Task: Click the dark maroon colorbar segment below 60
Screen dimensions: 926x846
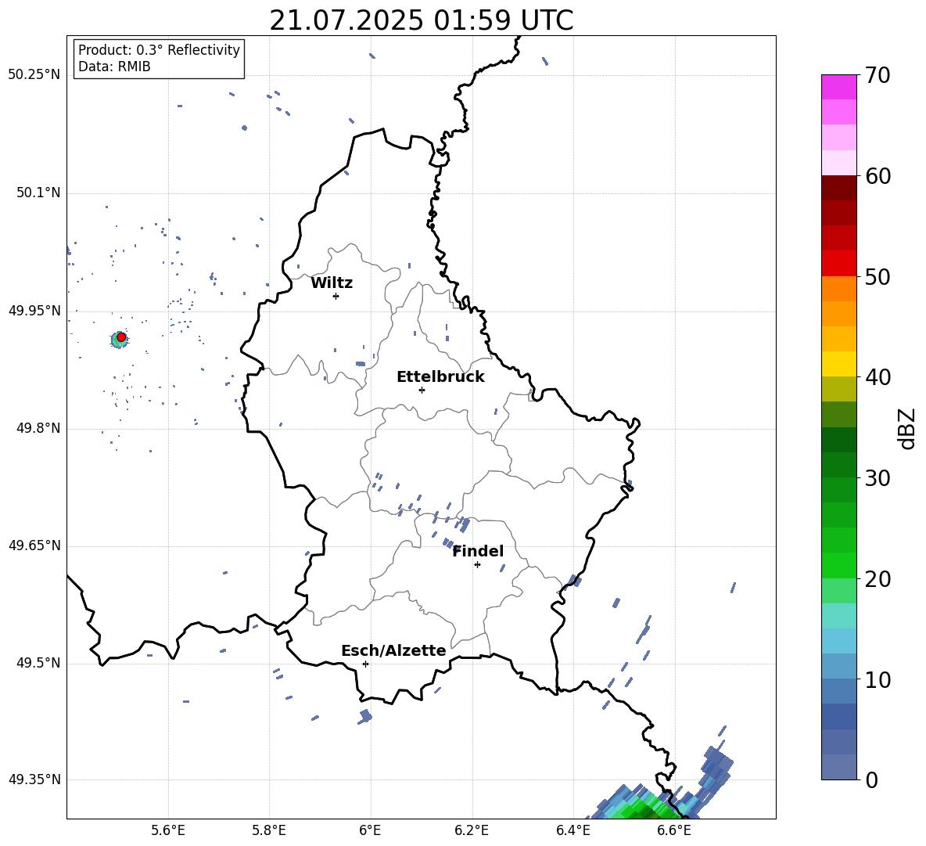Action: [x=838, y=188]
